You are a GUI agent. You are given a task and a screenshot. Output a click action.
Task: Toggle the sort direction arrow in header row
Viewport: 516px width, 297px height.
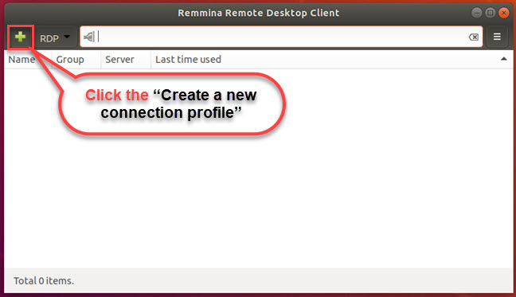click(x=503, y=59)
